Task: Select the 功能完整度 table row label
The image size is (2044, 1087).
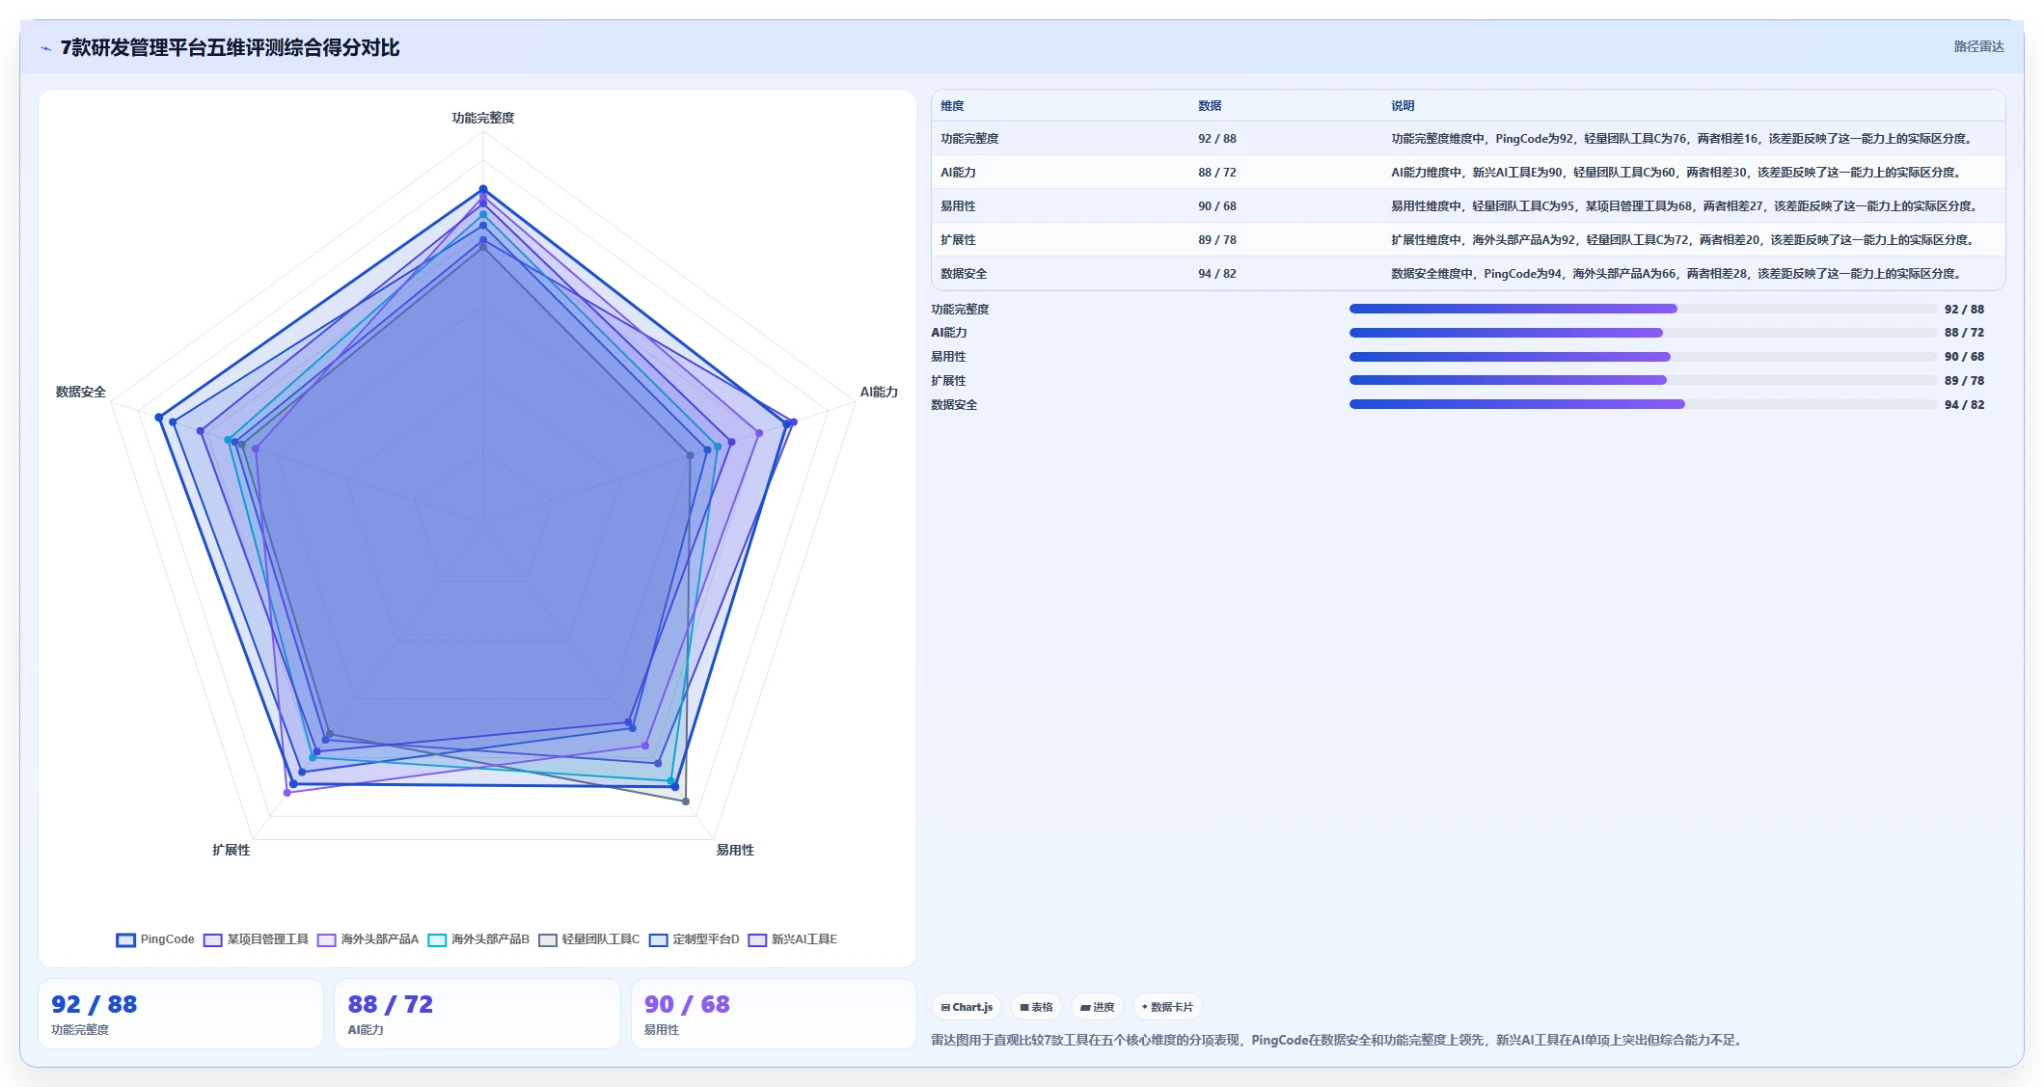Action: pyautogui.click(x=969, y=139)
